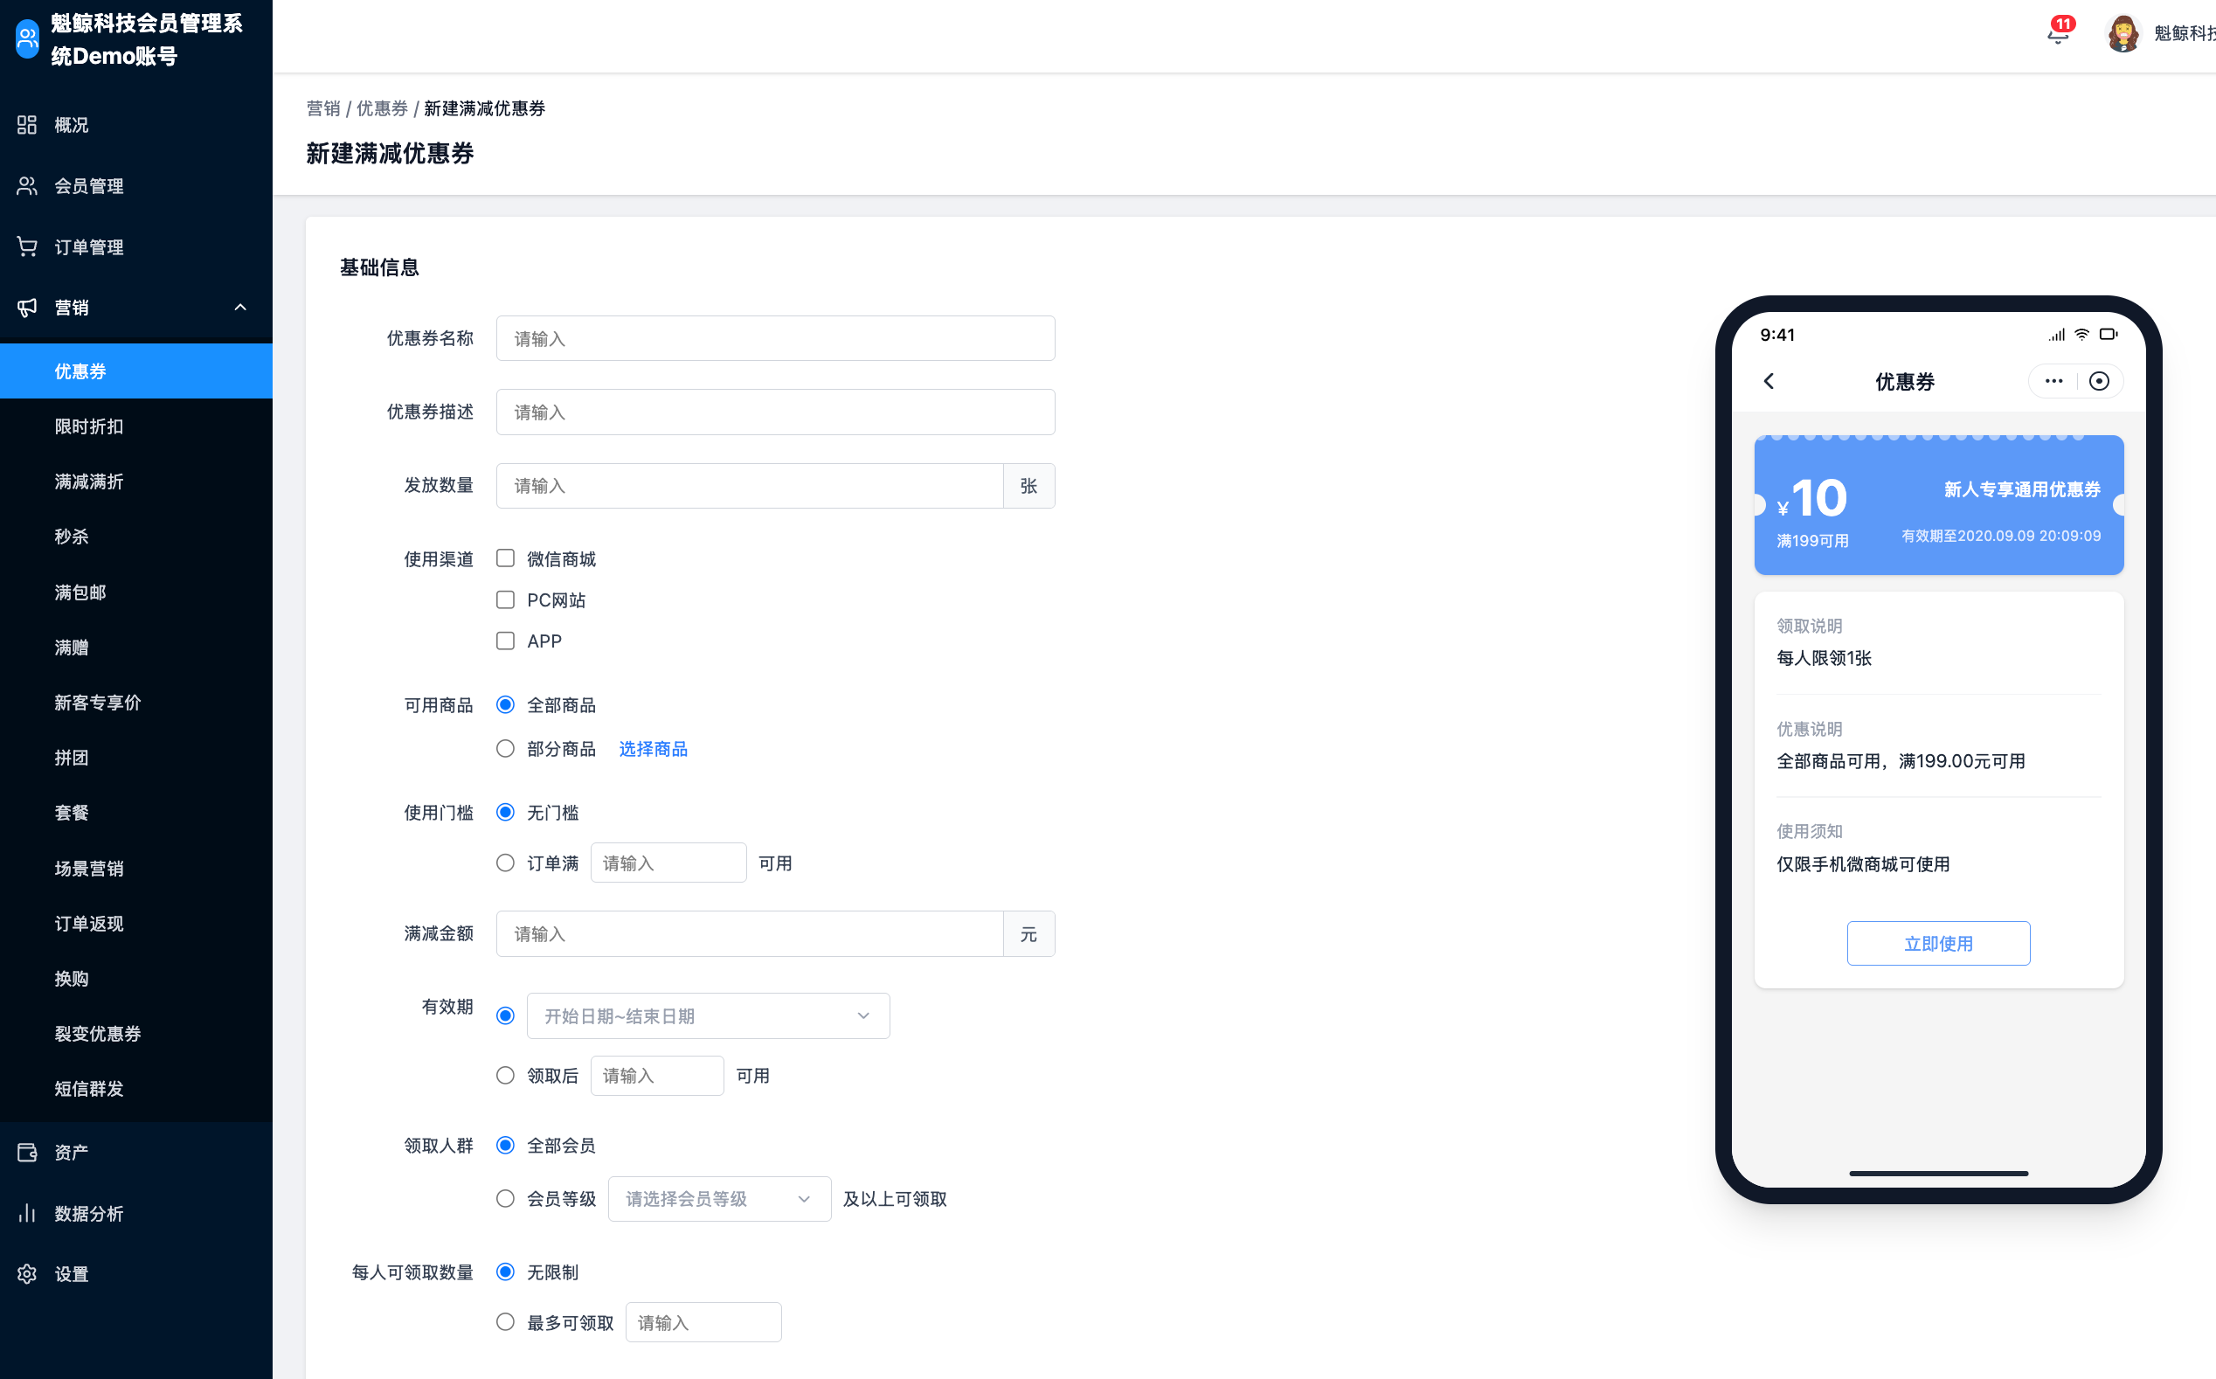Select the 最多可领取 radio button
Image resolution: width=2216 pixels, height=1379 pixels.
[x=505, y=1322]
